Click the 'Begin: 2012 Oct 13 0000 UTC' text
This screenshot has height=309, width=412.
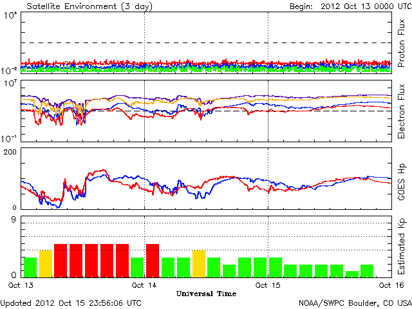(350, 6)
